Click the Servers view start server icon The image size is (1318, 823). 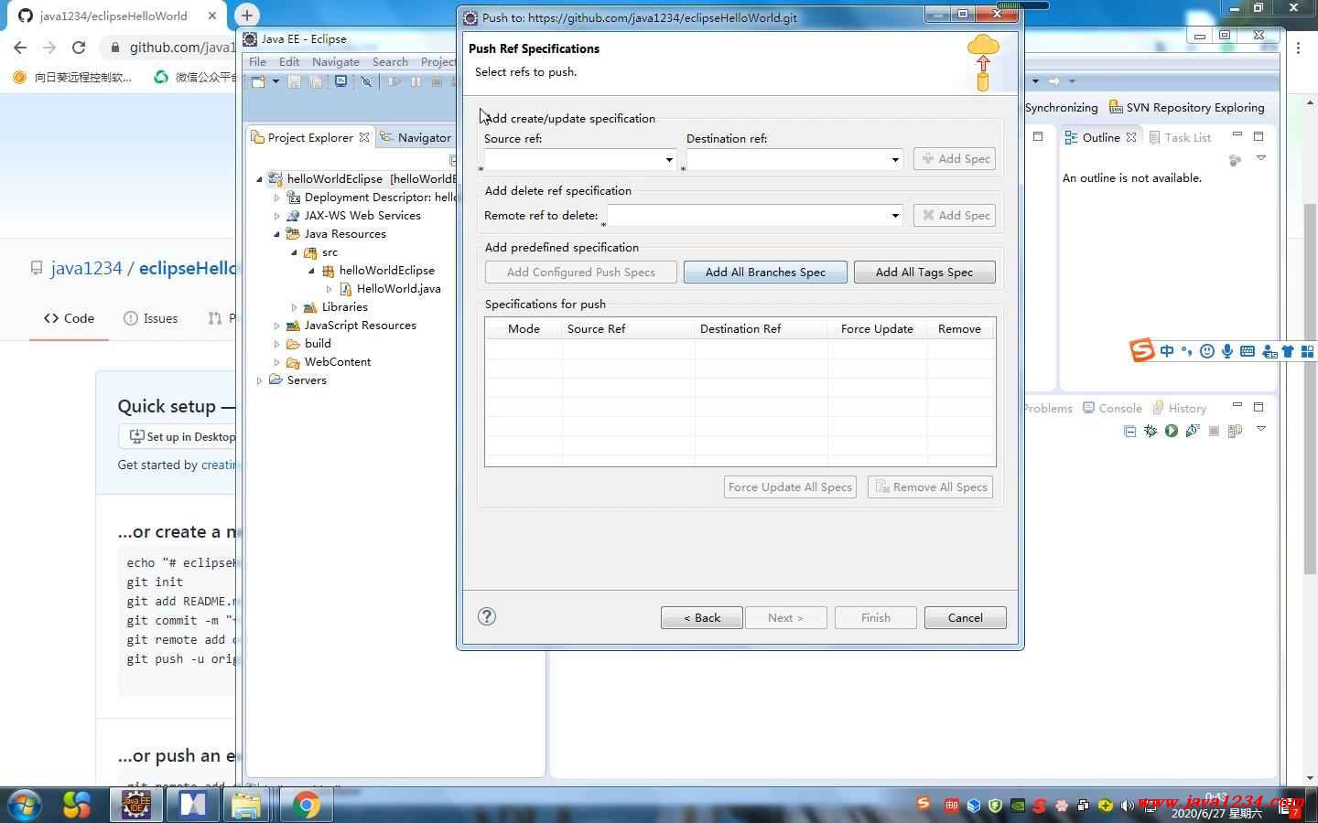[1171, 431]
